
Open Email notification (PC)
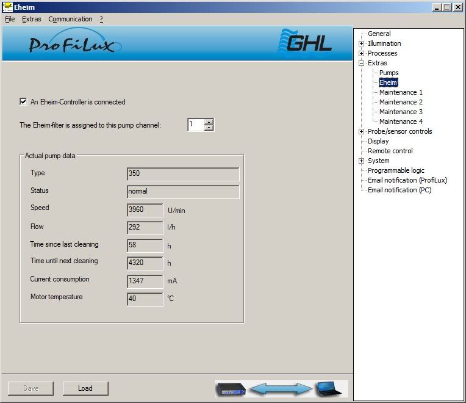[x=400, y=190]
